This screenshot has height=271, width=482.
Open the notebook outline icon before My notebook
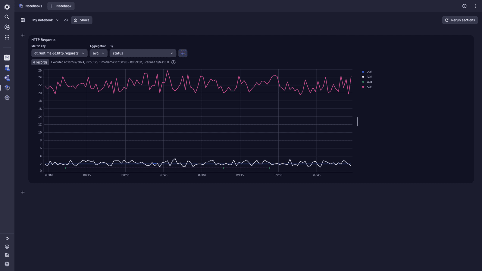[x=23, y=20]
